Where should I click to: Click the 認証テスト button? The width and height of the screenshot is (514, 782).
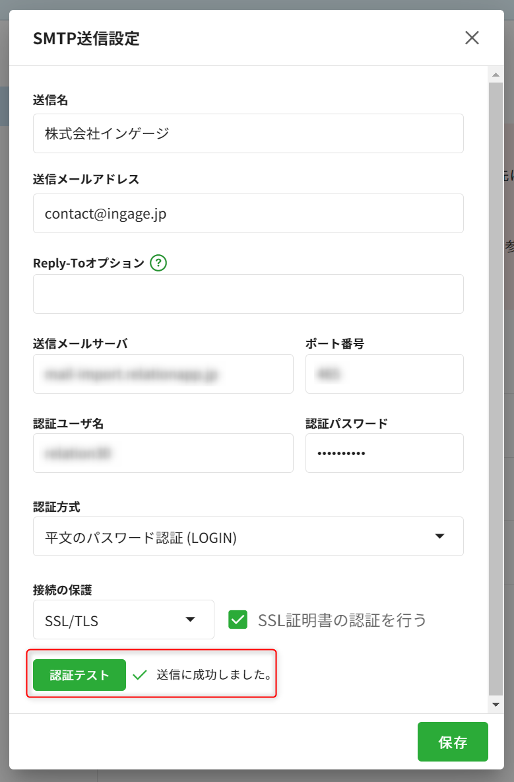pos(79,675)
